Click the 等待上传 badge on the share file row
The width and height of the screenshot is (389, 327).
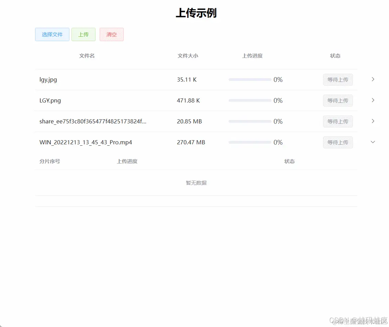pyautogui.click(x=338, y=121)
